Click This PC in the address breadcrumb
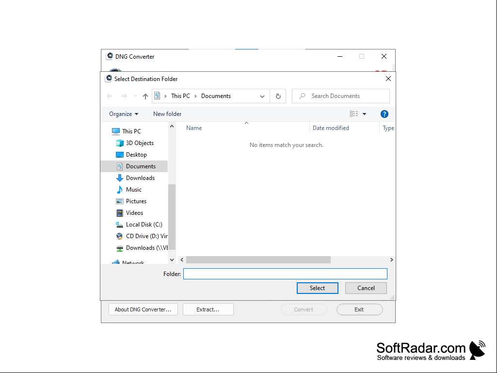 [180, 96]
